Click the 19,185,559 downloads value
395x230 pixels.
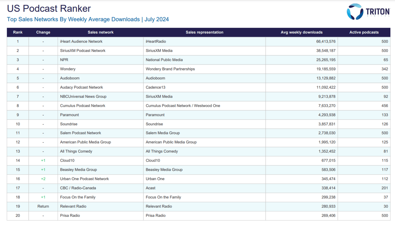click(326, 69)
